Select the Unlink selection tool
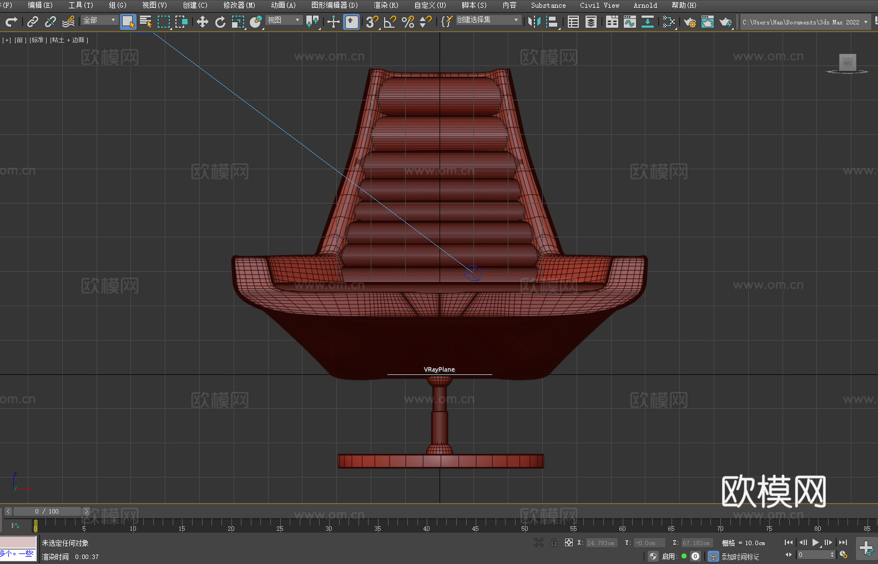This screenshot has width=878, height=564. [51, 22]
